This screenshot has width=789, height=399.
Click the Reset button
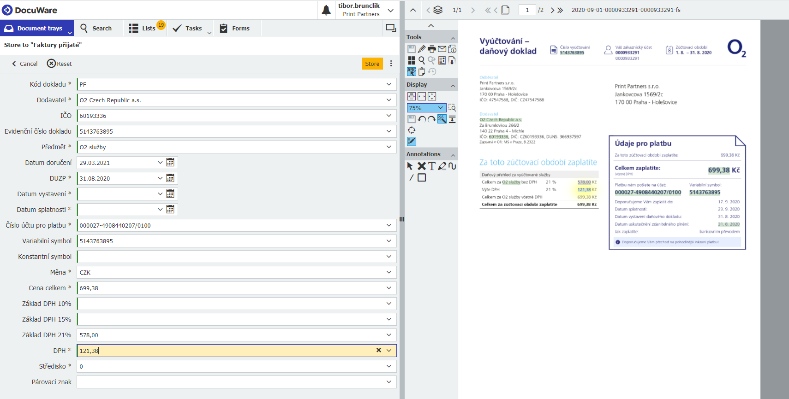(60, 64)
